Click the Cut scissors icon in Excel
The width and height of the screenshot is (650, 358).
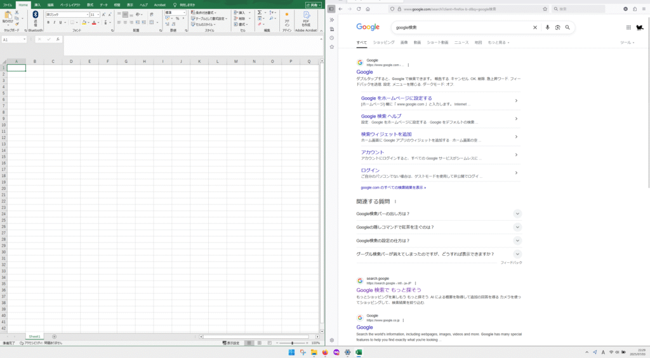[17, 13]
